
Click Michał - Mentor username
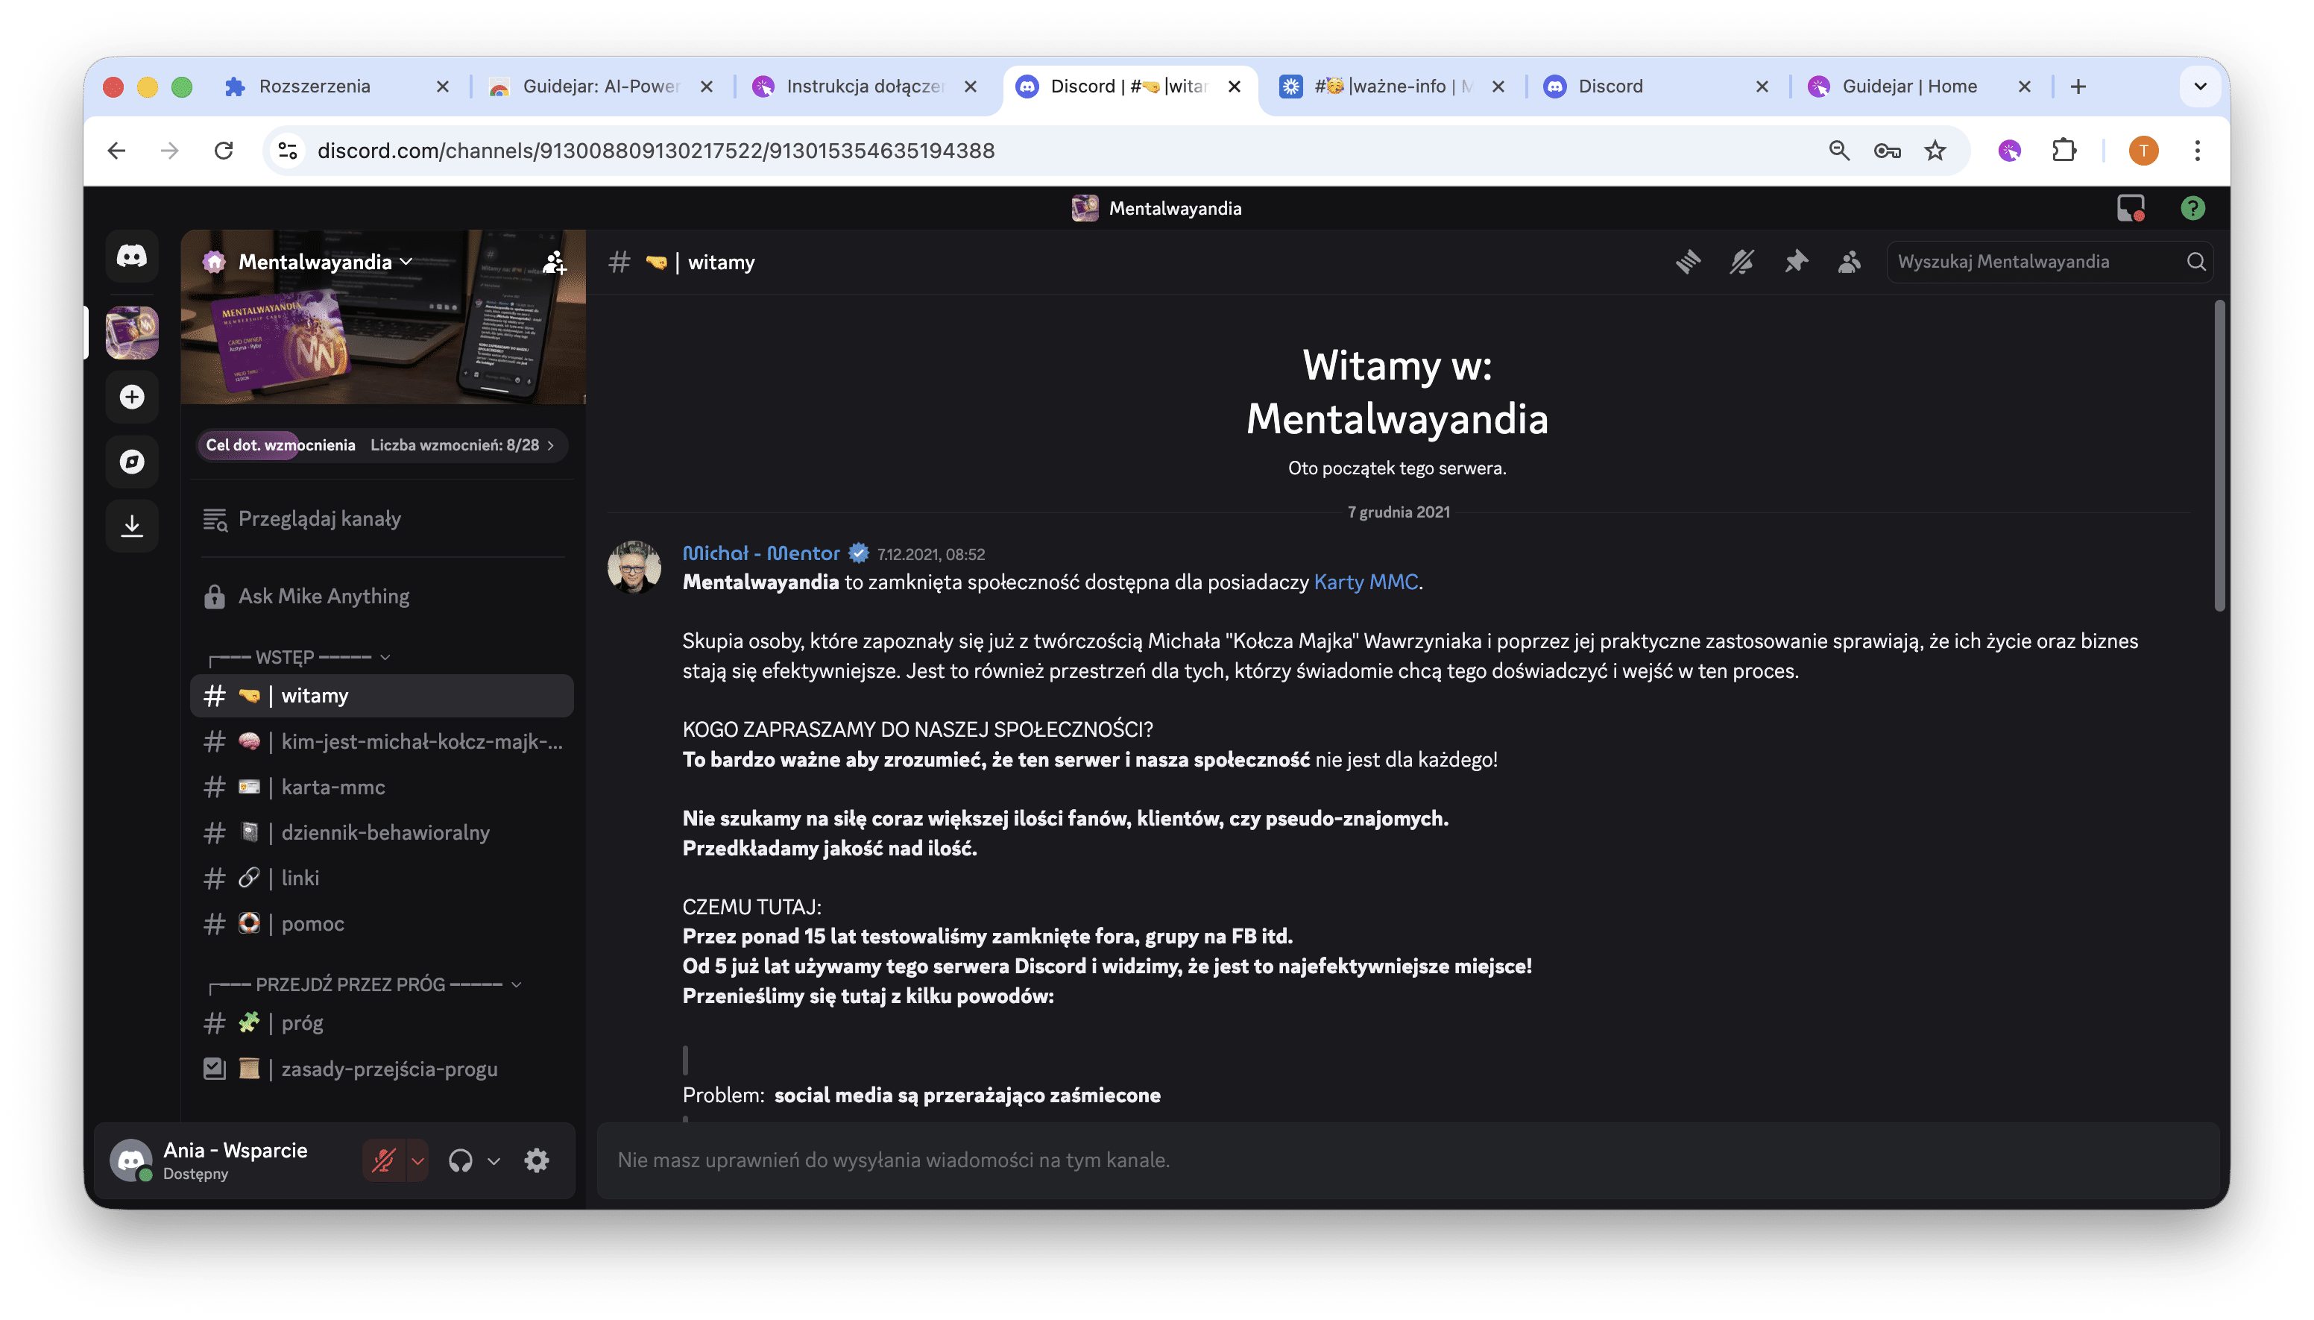point(760,553)
